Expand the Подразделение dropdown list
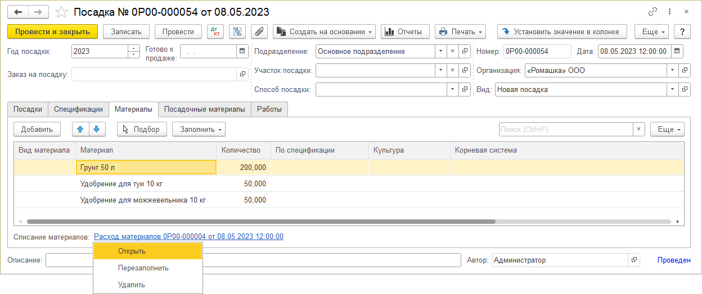This screenshot has width=702, height=294. pos(440,52)
